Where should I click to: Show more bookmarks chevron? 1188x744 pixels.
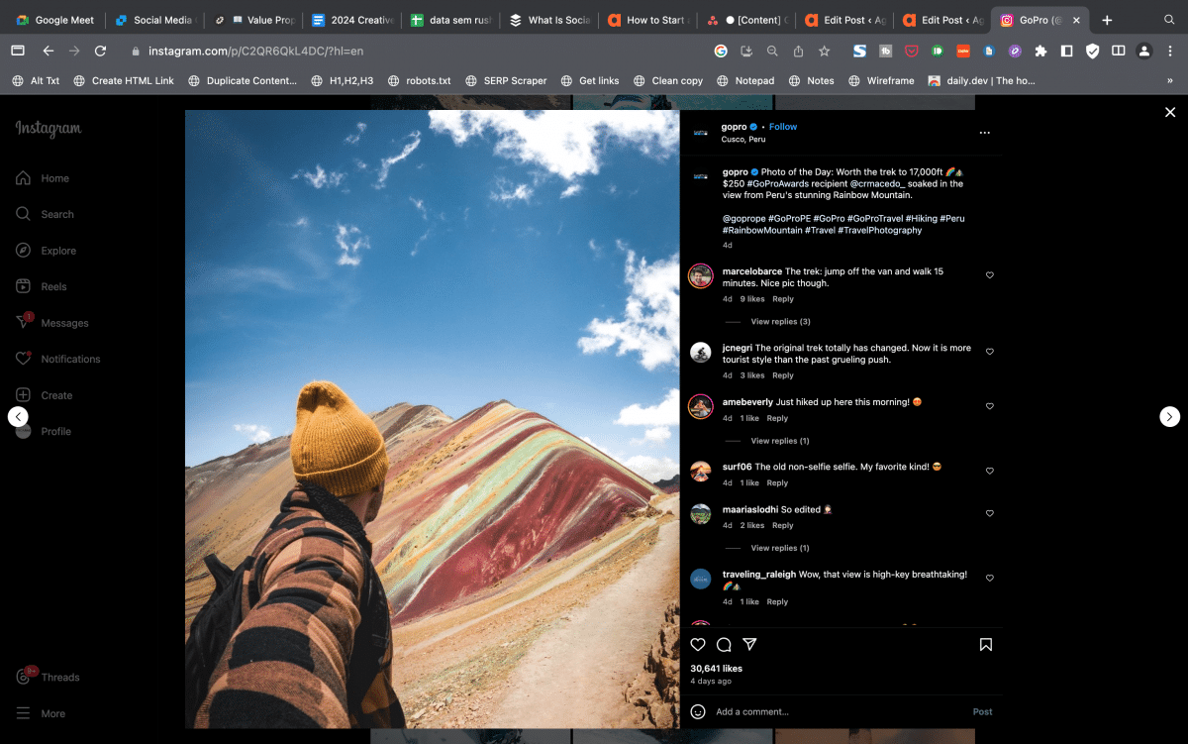[1170, 80]
